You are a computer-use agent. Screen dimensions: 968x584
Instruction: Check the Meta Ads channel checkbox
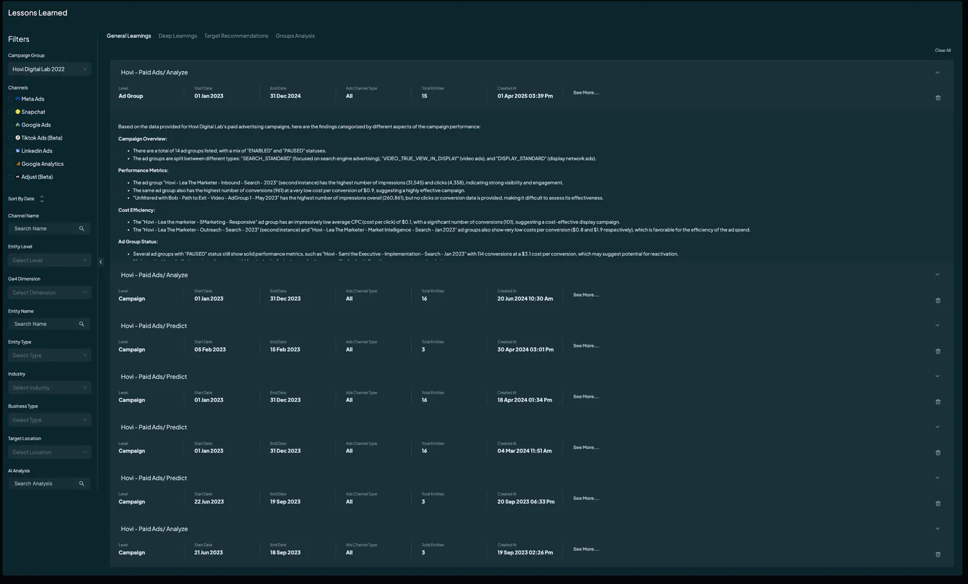coord(10,99)
